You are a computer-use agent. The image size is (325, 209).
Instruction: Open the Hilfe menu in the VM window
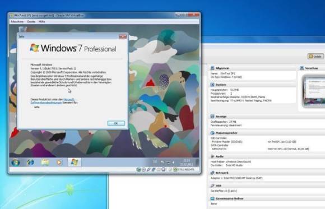(x=42, y=21)
